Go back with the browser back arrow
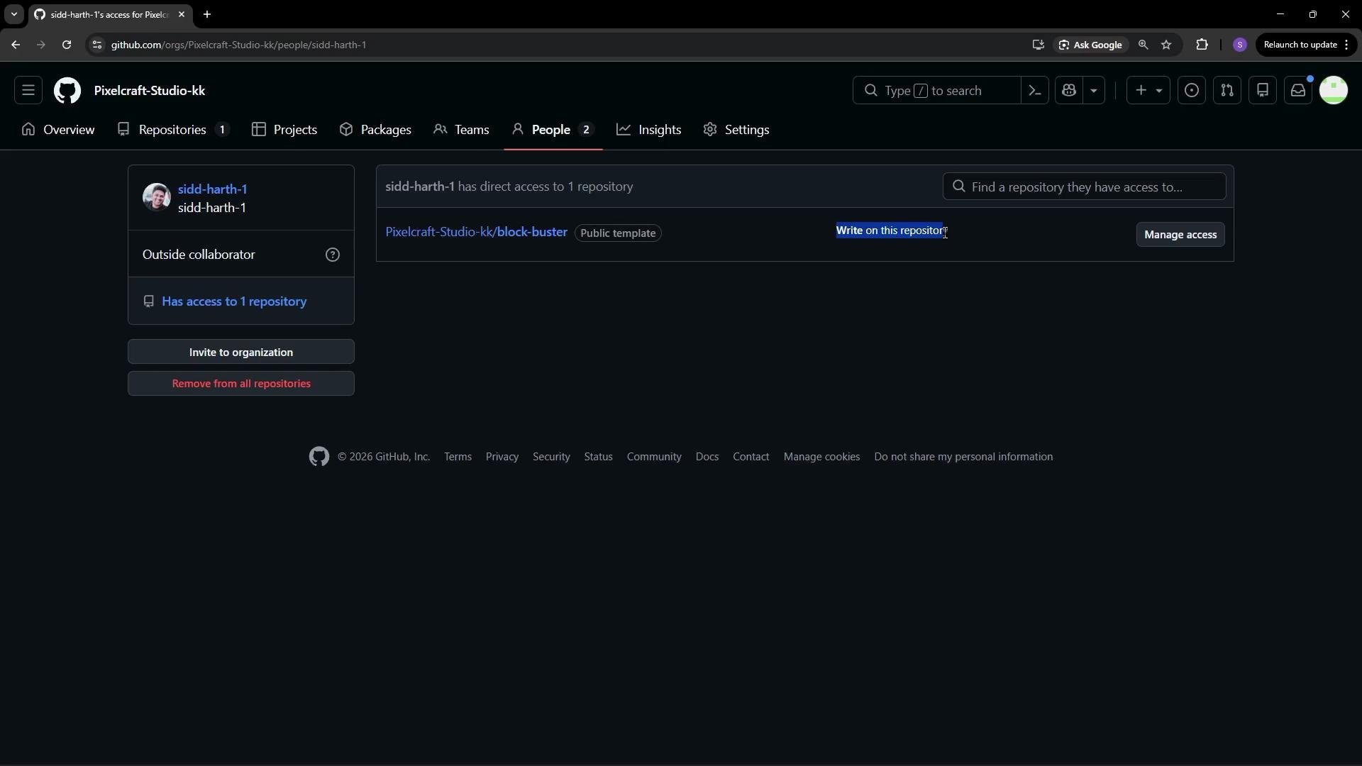Viewport: 1362px width, 766px height. (16, 45)
